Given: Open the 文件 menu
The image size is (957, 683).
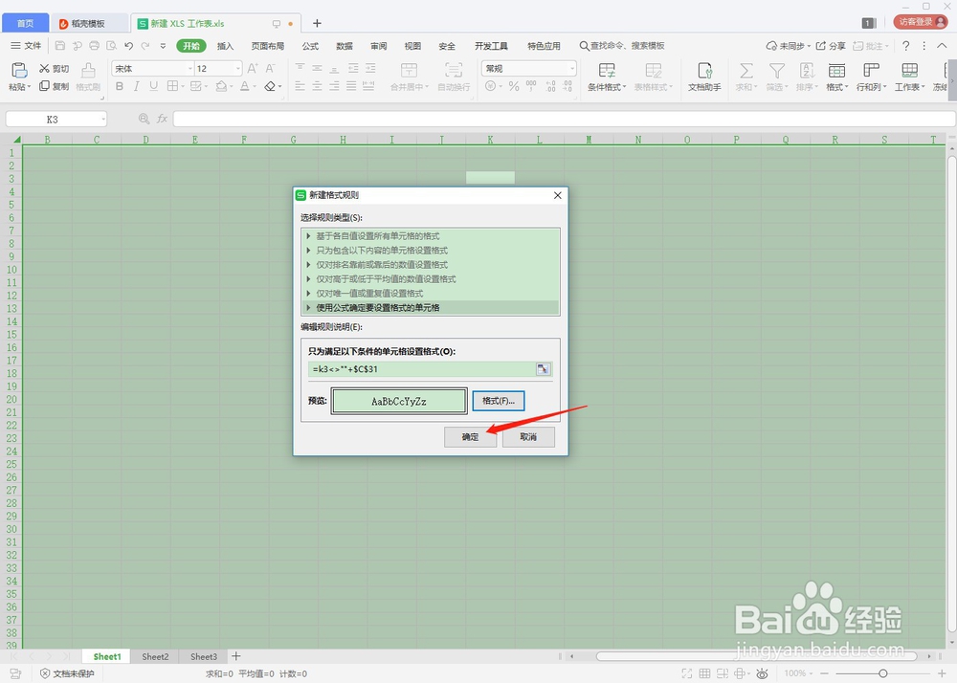Looking at the screenshot, I should coord(26,46).
